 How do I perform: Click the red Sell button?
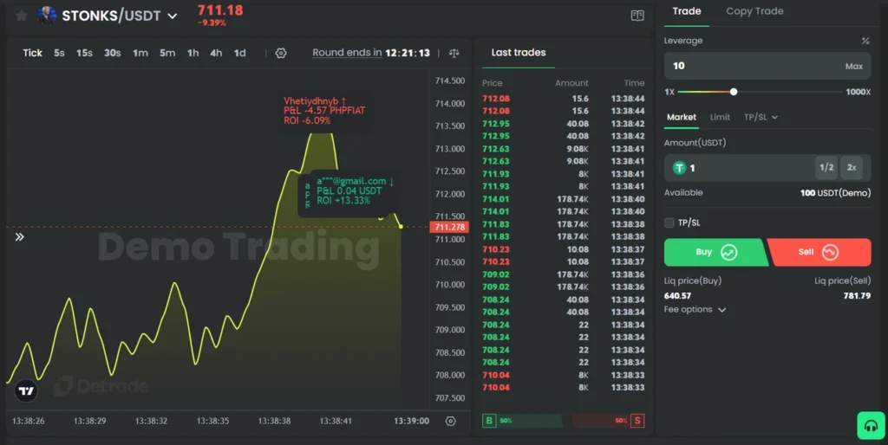click(819, 252)
